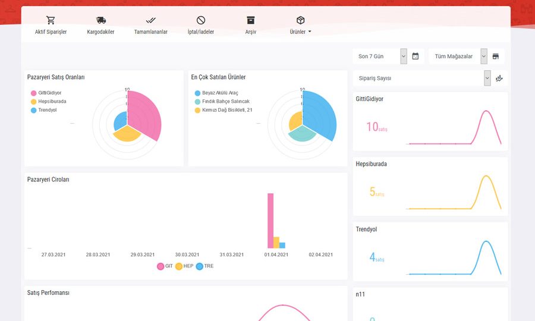The height and width of the screenshot is (321, 535).
Task: Toggle Fındık Bahçe Salıncak legend item
Action: [x=222, y=101]
